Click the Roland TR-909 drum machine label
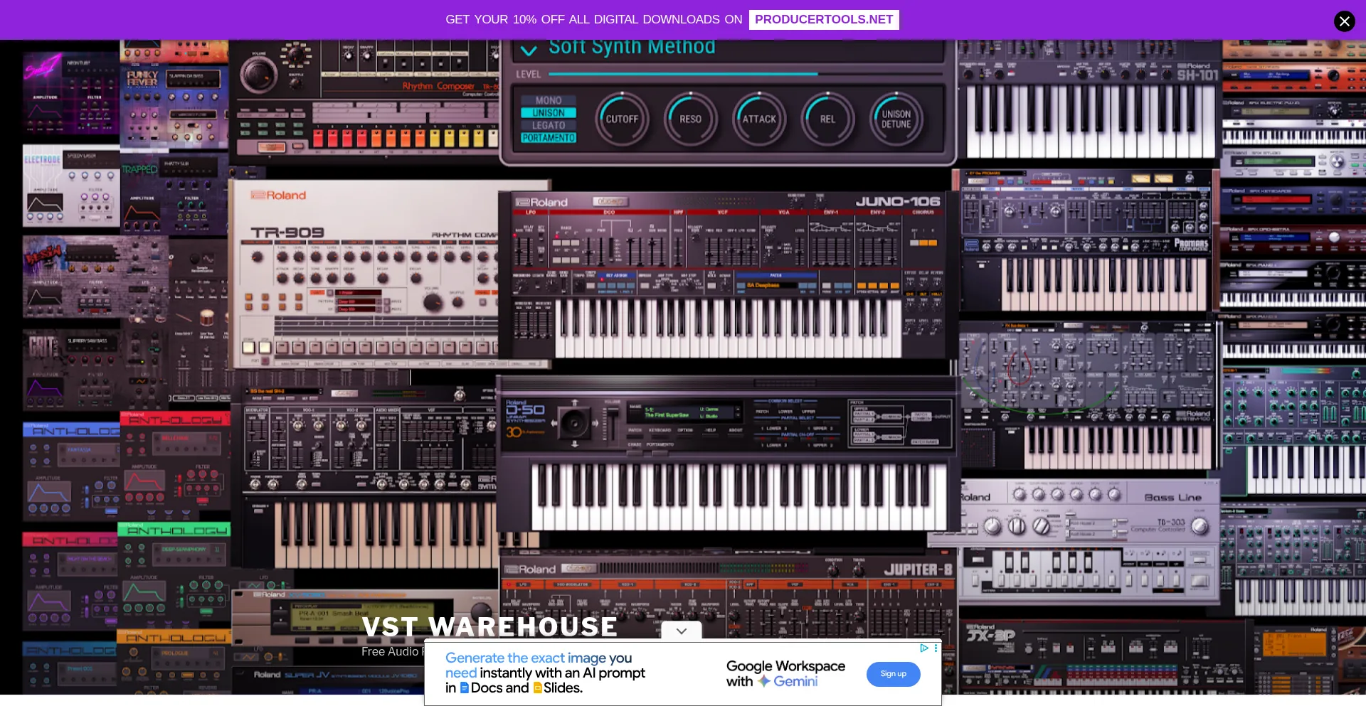This screenshot has height=706, width=1366. [287, 232]
